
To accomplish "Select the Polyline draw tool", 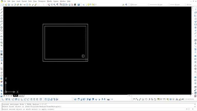I will 2,15.
